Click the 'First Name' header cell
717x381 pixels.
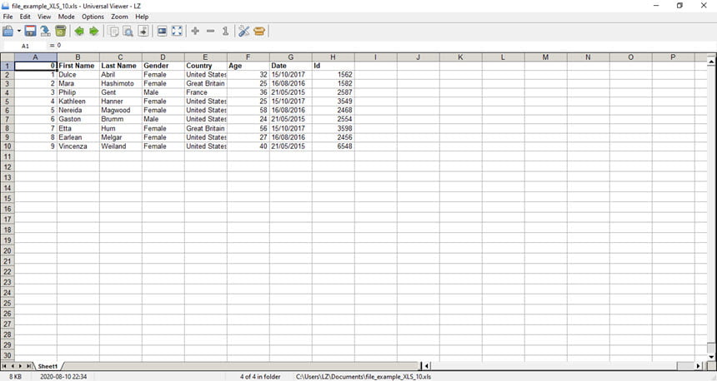coord(78,66)
